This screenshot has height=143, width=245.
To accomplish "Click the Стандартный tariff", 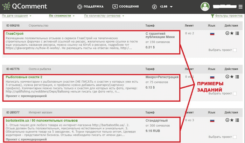I will (x=156, y=121).
